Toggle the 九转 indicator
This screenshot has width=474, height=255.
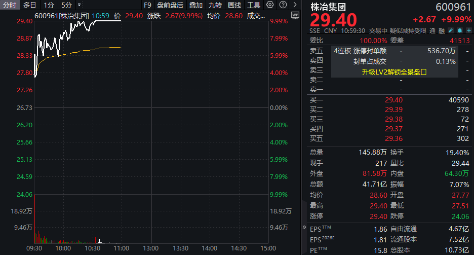coord(215,5)
